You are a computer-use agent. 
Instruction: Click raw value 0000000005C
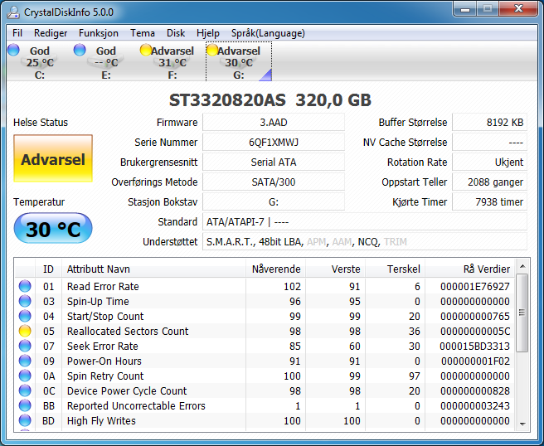coord(475,331)
